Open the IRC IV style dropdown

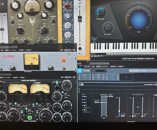87,112
